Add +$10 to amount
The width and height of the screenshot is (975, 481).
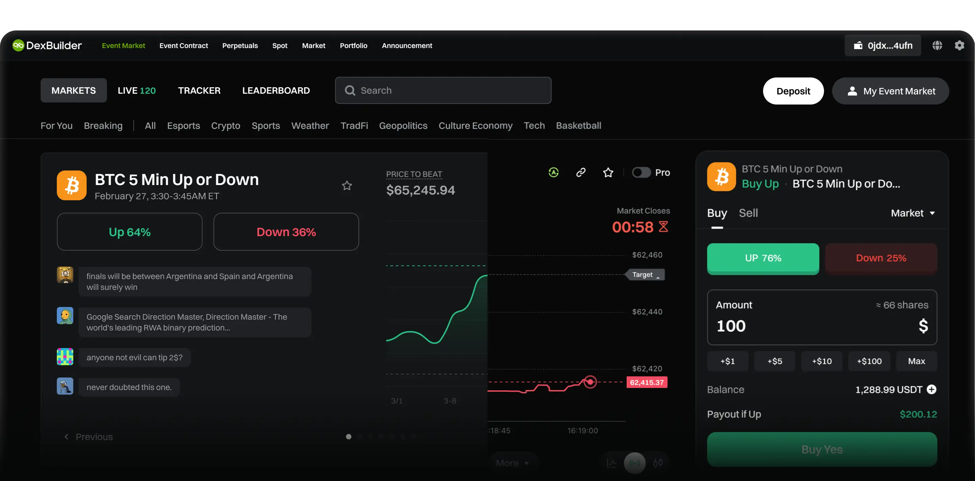(x=822, y=361)
